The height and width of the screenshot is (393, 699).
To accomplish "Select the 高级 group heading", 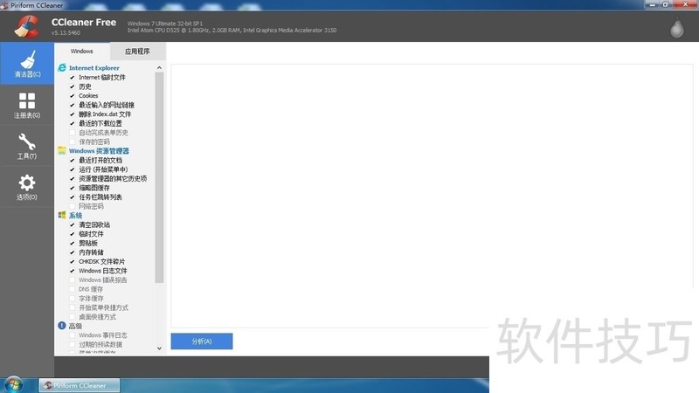I will (75, 326).
